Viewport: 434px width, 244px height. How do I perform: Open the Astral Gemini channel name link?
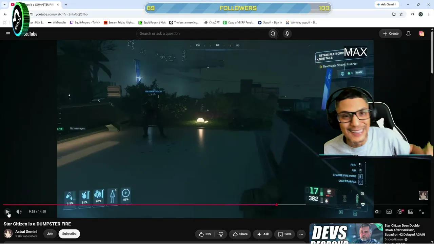[x=26, y=232]
